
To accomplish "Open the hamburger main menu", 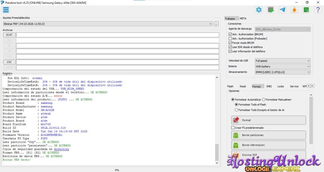I will click(x=6, y=10).
